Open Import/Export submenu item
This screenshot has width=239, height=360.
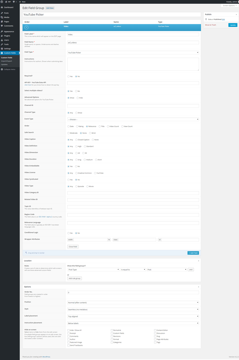click(6, 61)
